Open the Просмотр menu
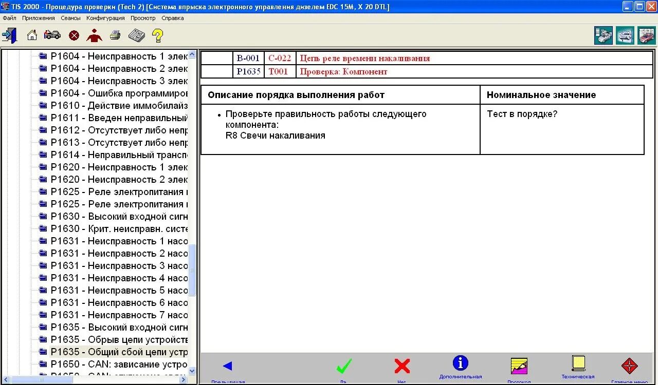The image size is (658, 385). (143, 18)
